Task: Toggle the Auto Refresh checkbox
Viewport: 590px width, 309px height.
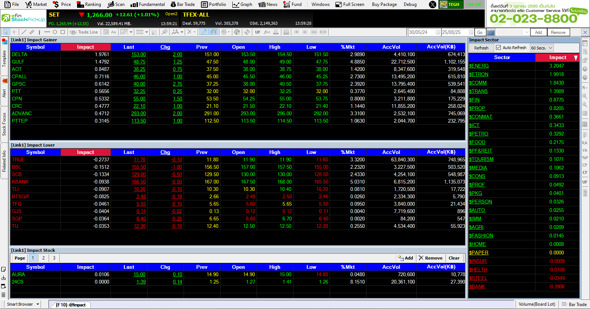Action: click(x=499, y=48)
